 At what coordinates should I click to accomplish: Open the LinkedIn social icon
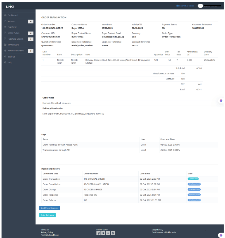[x=108, y=233]
